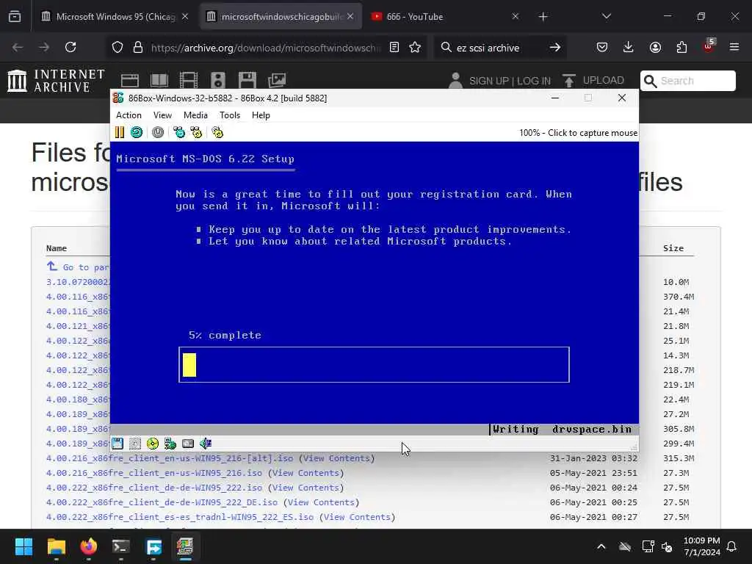
Task: Focus the Internet Archive search field
Action: point(687,81)
